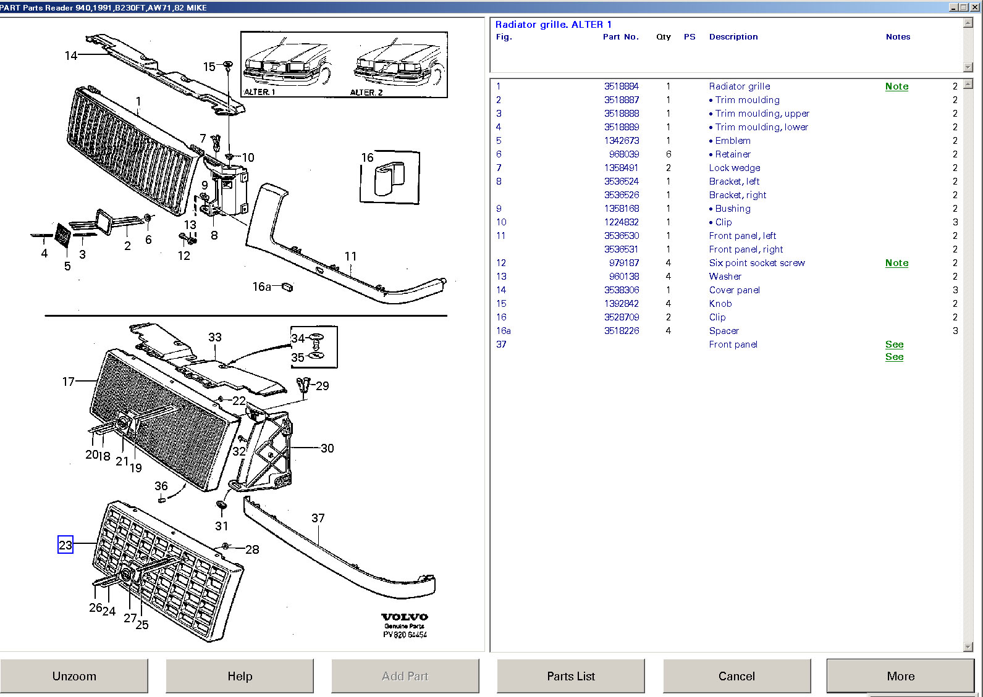Image resolution: width=983 pixels, height=697 pixels.
Task: Click callout 17 next to mesh grille
Action: [x=69, y=382]
